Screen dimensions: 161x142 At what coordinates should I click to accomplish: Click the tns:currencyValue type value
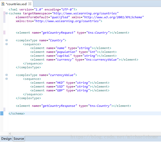pyautogui.click(x=101, y=60)
